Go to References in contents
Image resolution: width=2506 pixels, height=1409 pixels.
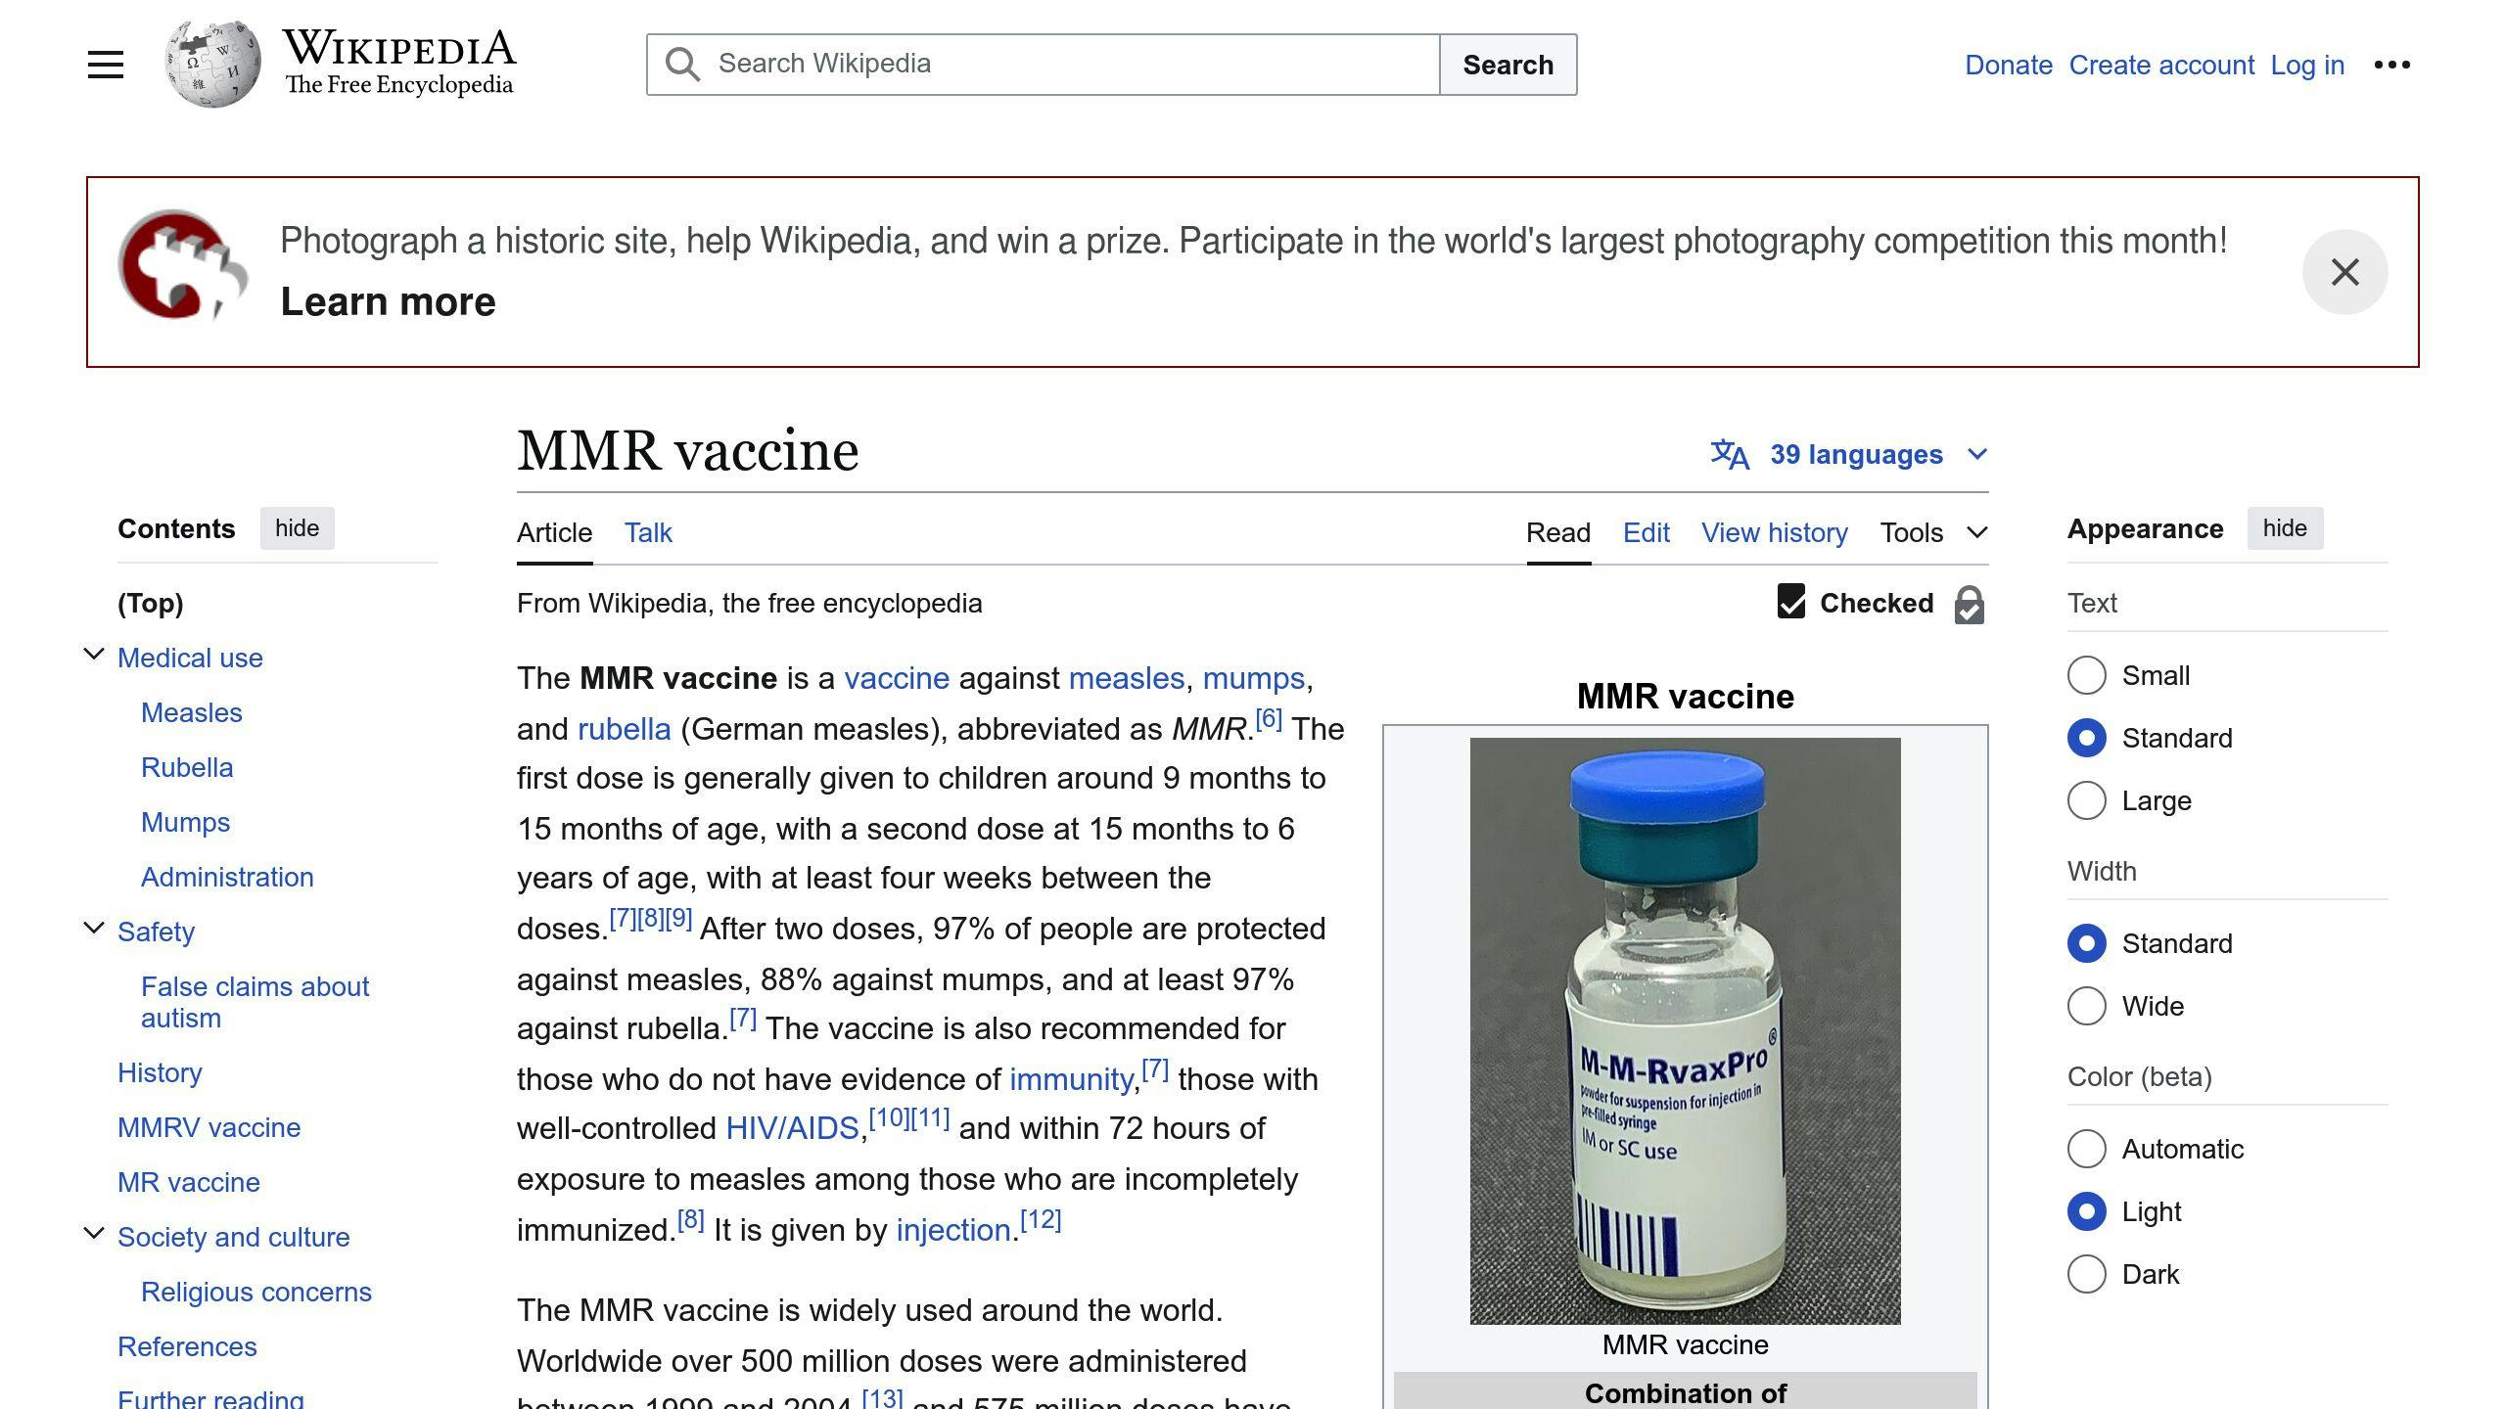pyautogui.click(x=187, y=1346)
